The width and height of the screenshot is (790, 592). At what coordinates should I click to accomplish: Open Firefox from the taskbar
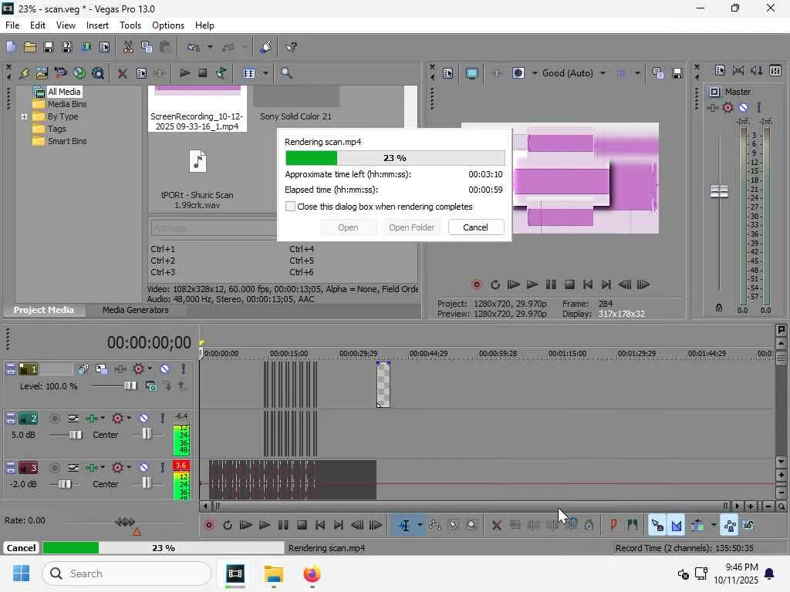click(312, 574)
